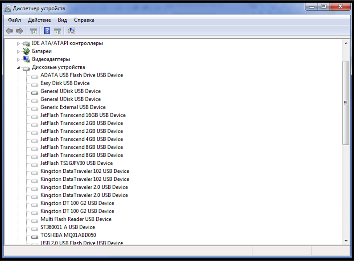The image size is (354, 261).
Task: Close the Device Manager window
Action: [x=340, y=7]
